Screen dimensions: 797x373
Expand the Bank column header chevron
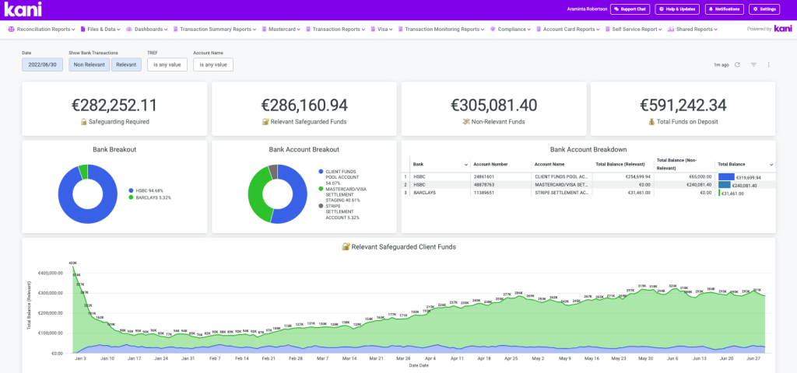click(x=465, y=164)
